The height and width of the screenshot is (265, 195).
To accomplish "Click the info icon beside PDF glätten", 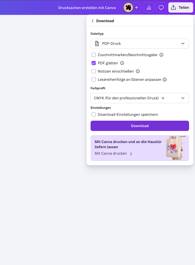I will (122, 63).
